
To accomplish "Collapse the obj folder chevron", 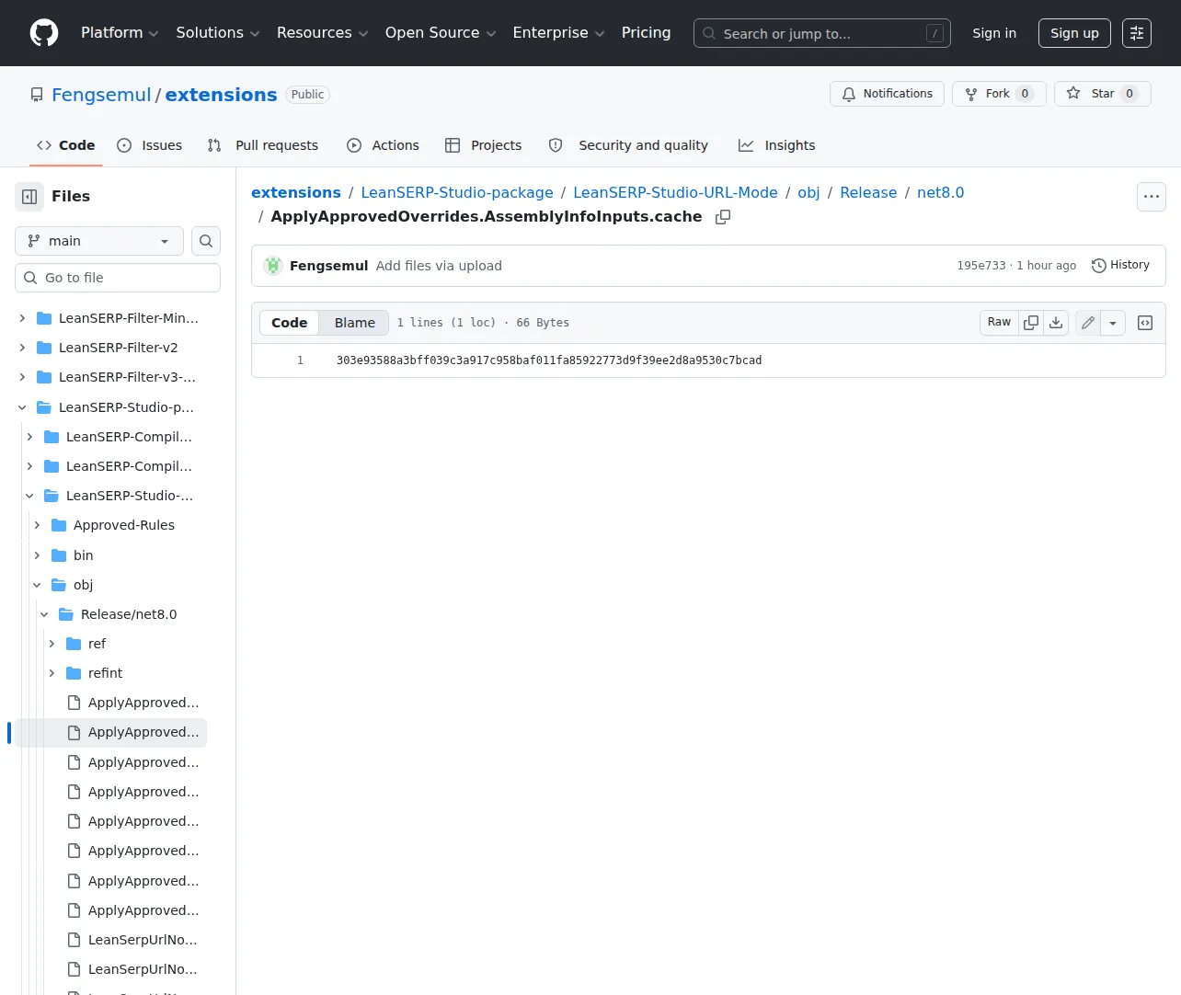I will 37,585.
